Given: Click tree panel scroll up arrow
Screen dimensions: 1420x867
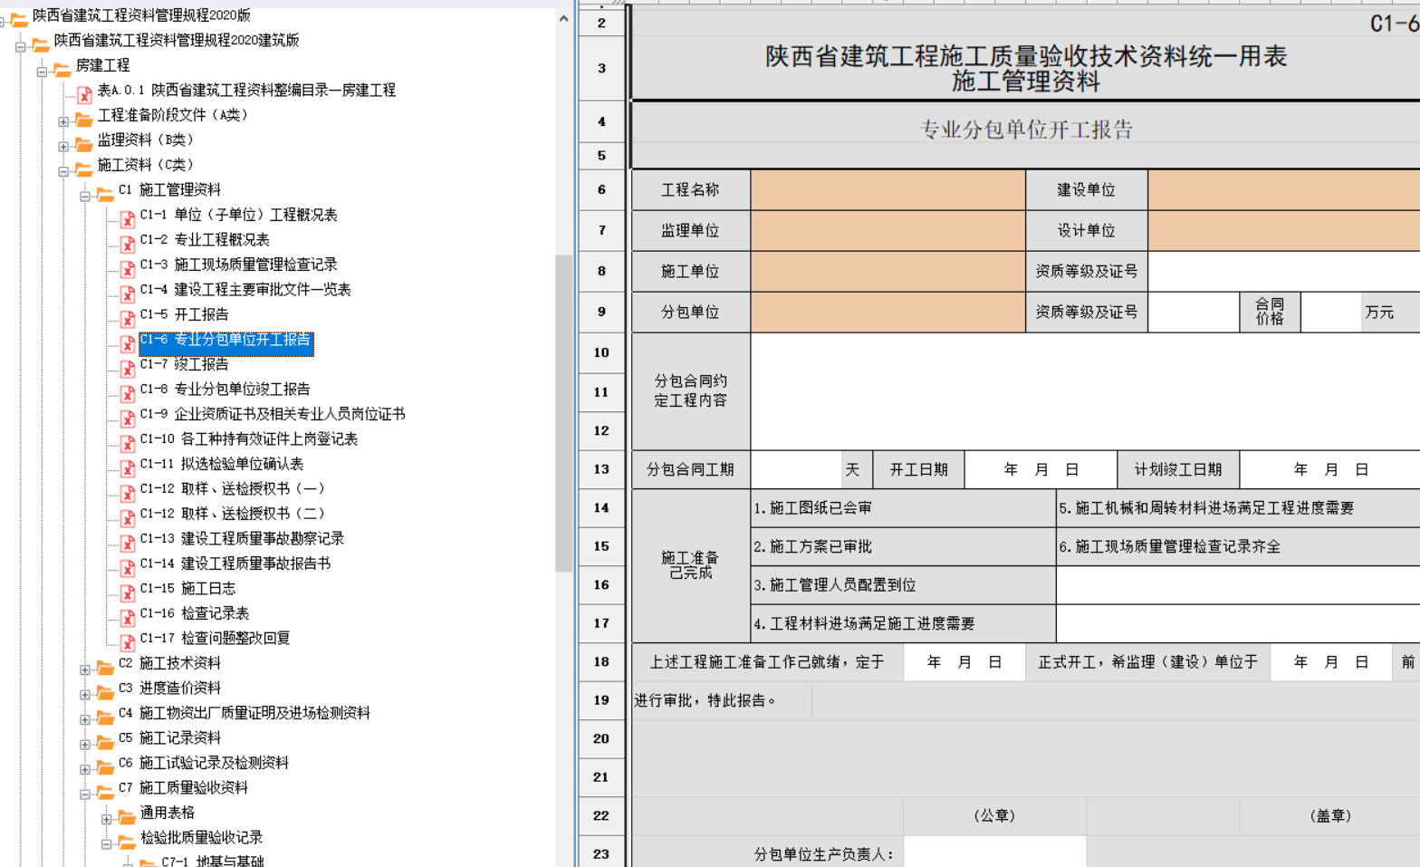Looking at the screenshot, I should click(563, 18).
